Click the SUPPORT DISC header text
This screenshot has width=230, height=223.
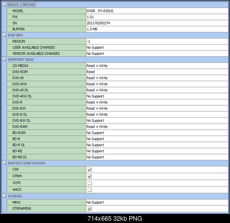pos(21,59)
